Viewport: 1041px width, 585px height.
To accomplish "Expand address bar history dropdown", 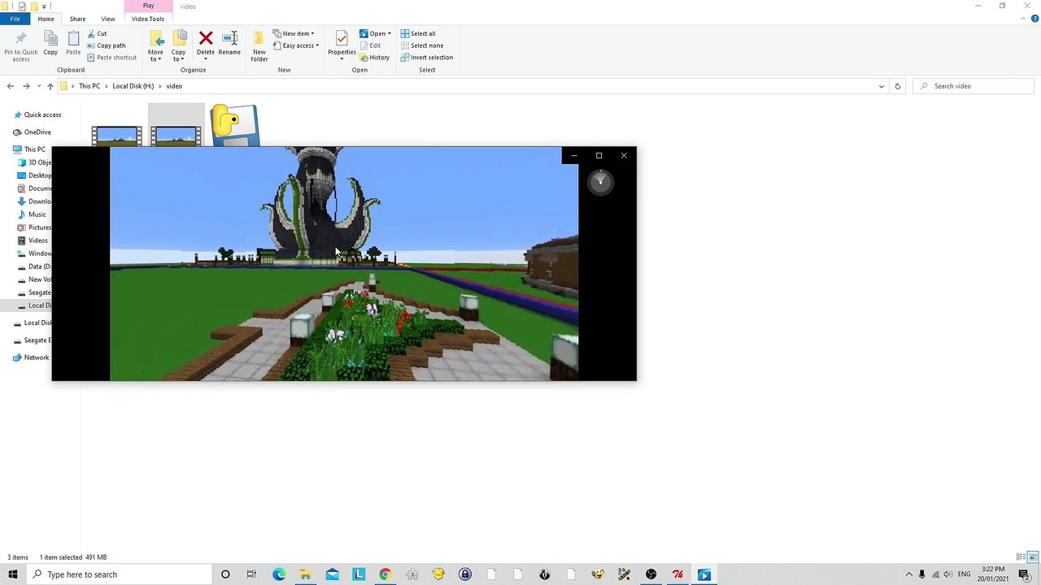I will (x=882, y=86).
